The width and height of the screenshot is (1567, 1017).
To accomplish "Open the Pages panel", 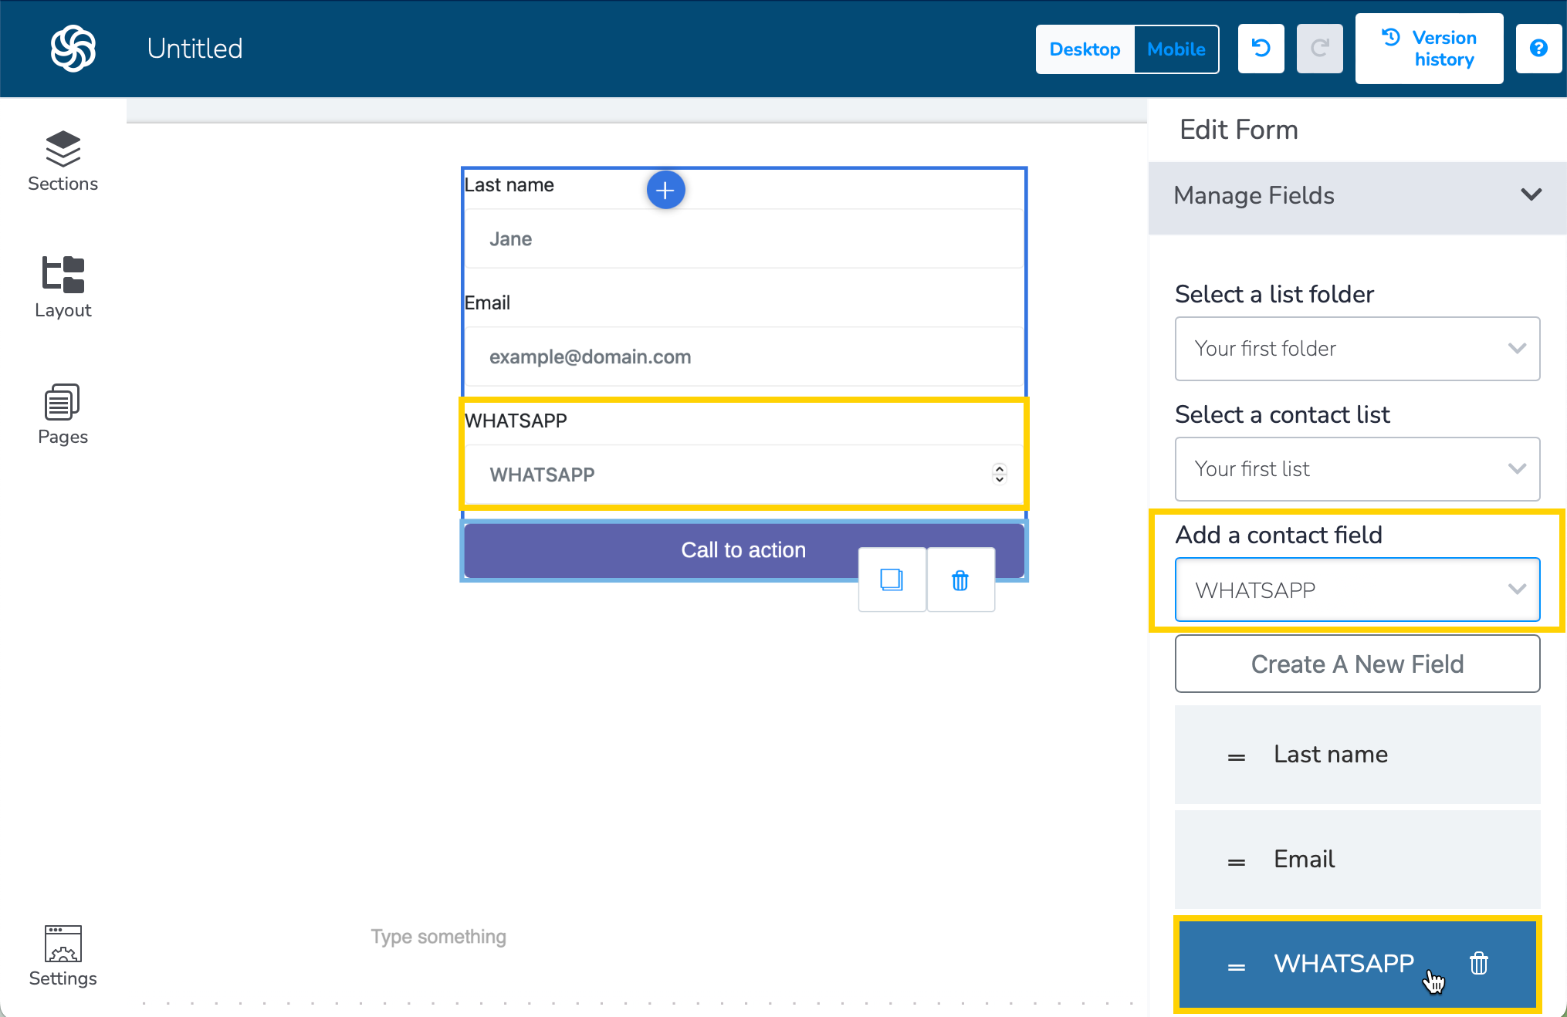I will coord(63,414).
